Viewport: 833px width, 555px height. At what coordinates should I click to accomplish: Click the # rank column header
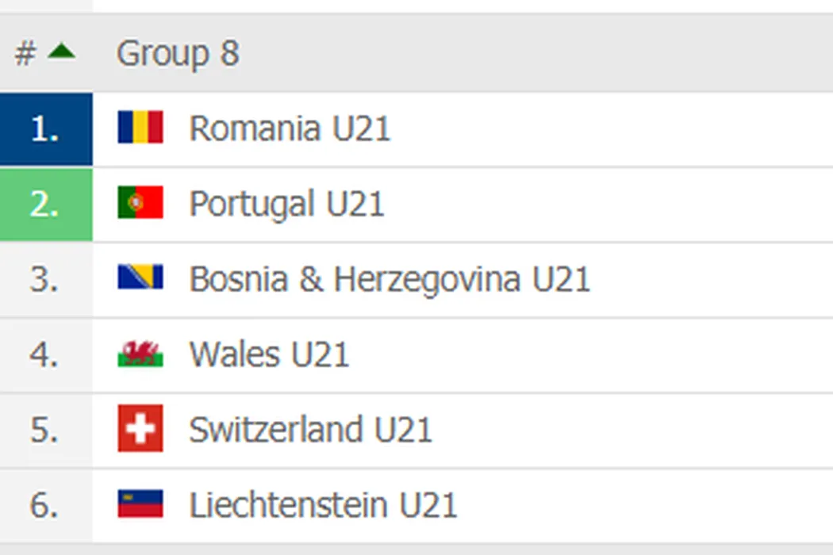[25, 54]
